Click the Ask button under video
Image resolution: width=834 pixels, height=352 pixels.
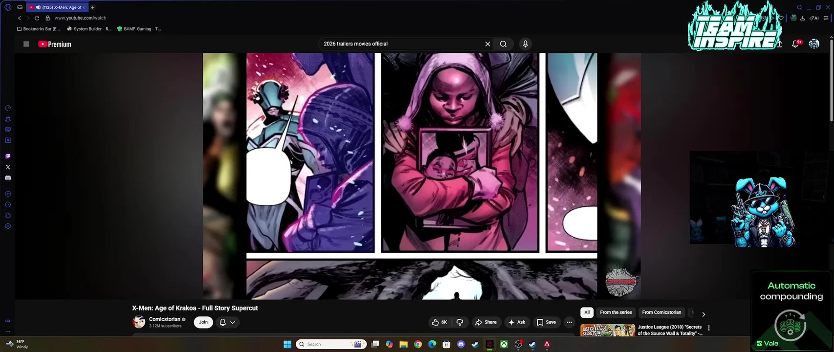517,322
